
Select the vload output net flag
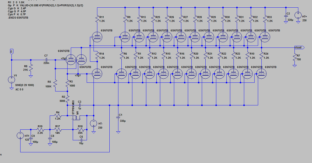pos(299,48)
